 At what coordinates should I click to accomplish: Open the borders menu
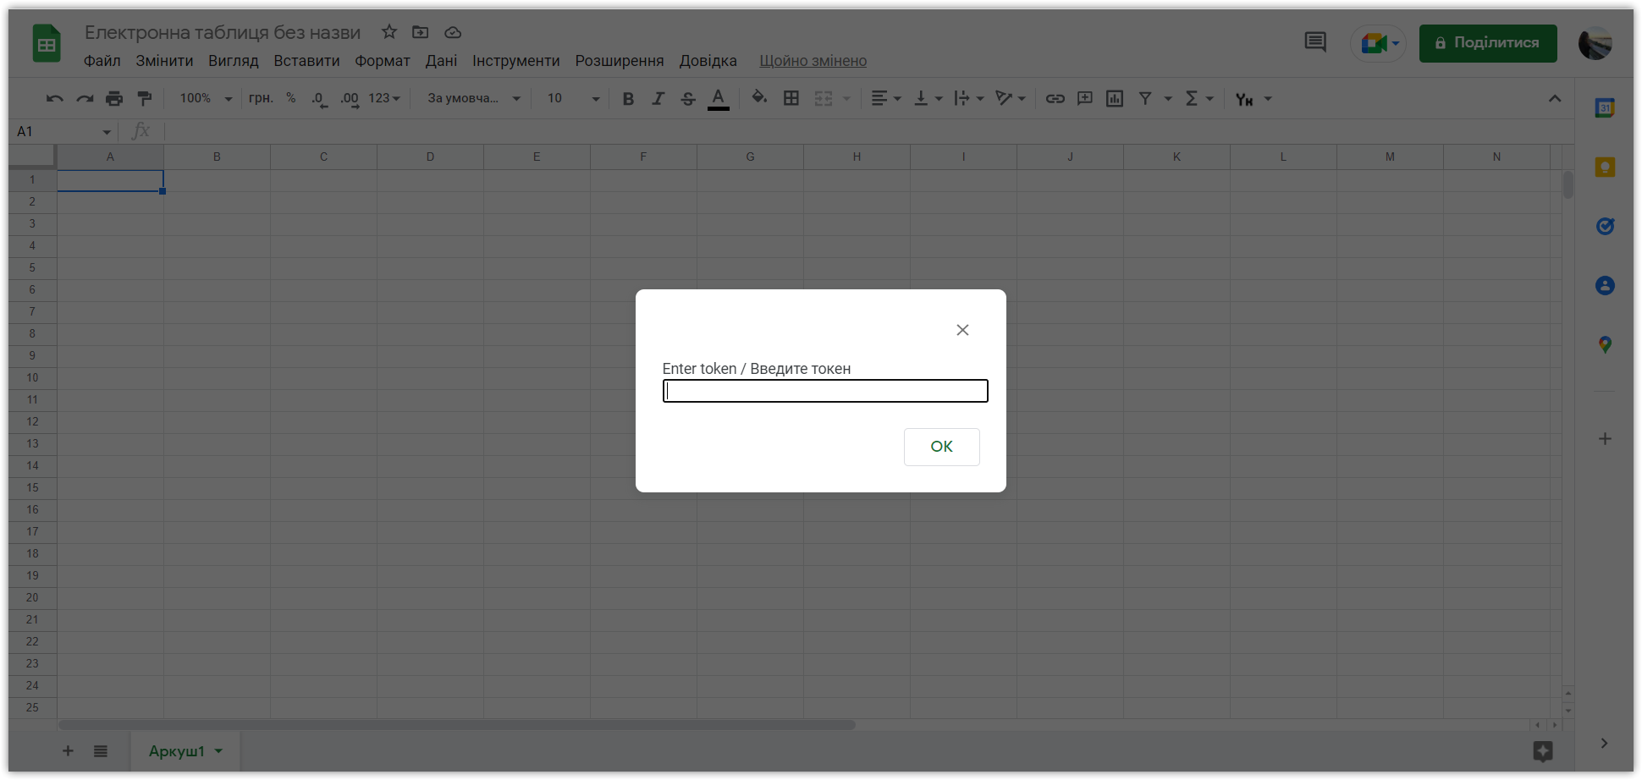tap(791, 98)
